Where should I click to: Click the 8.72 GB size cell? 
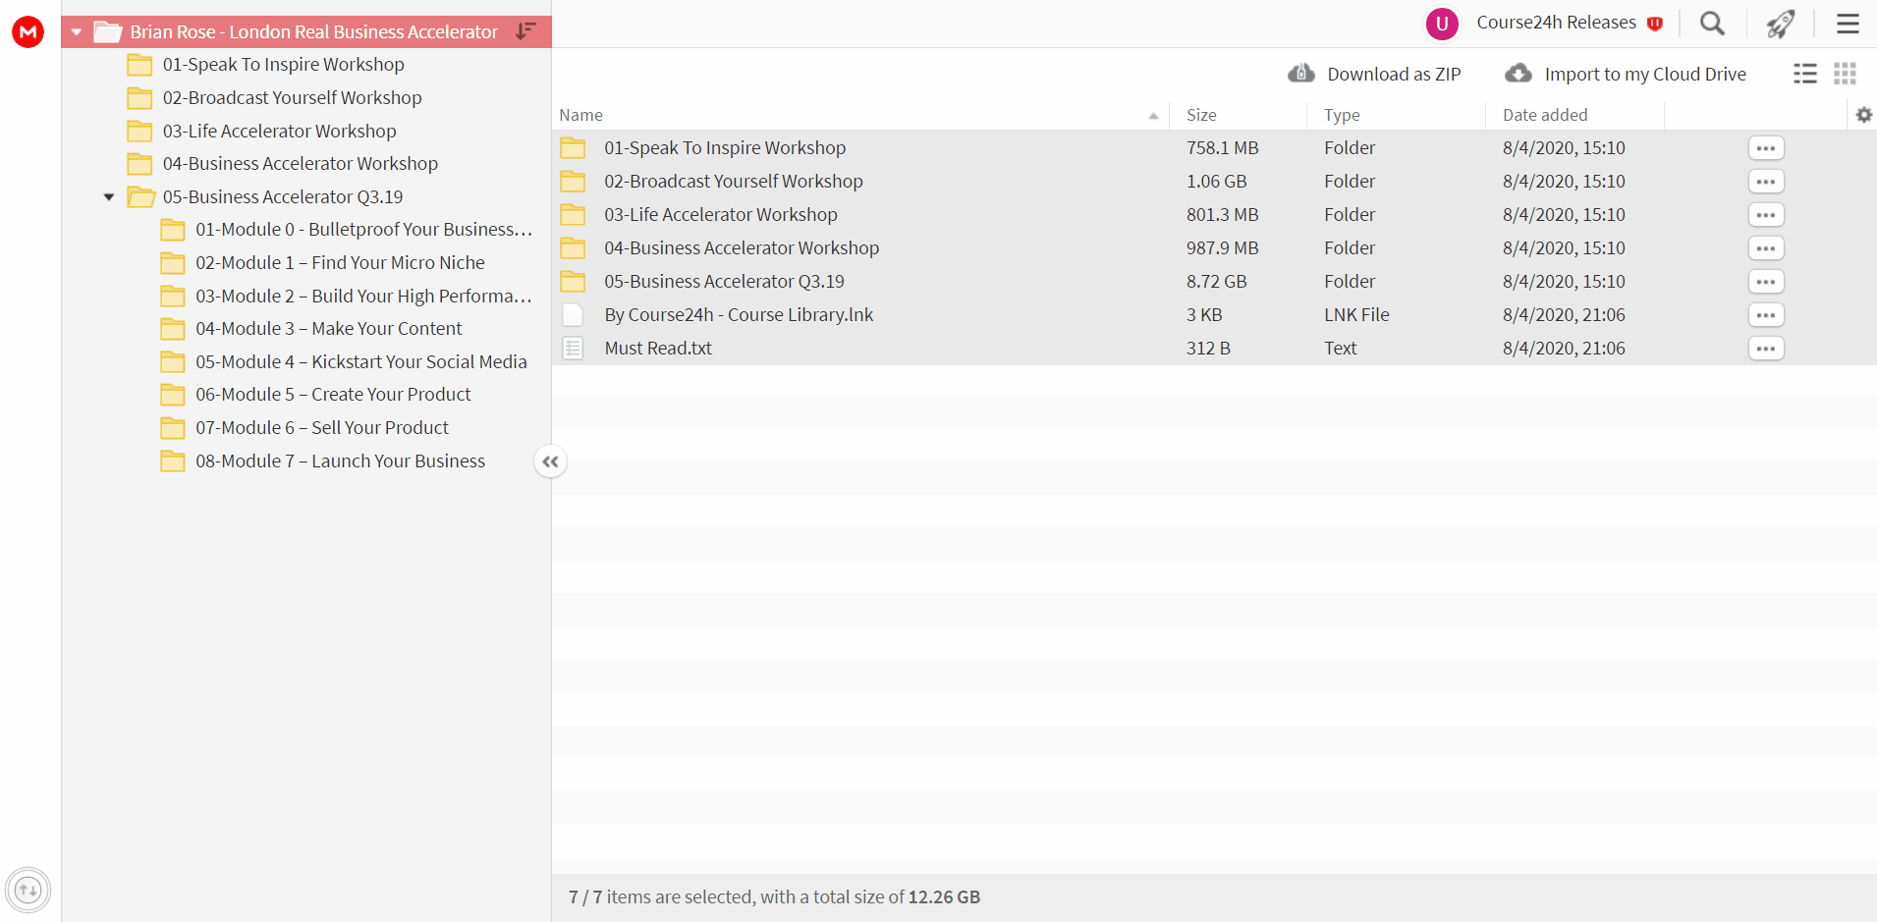coord(1216,282)
